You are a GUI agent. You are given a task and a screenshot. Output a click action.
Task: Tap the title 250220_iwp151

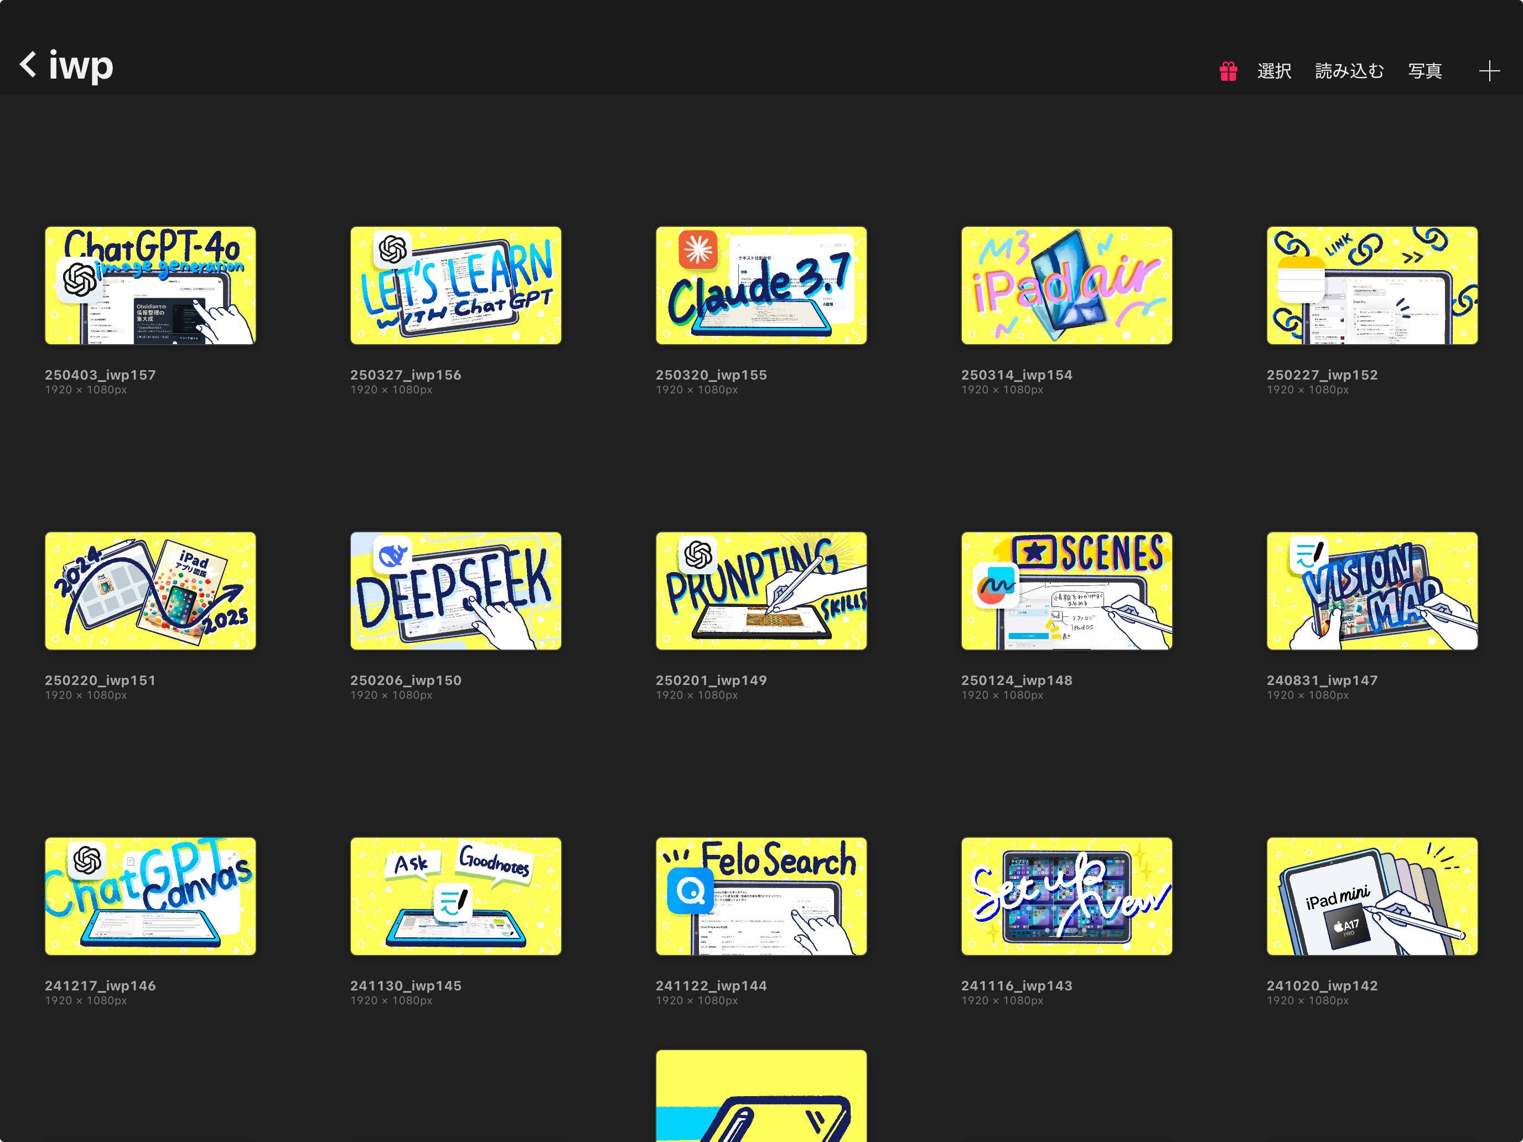tap(101, 681)
